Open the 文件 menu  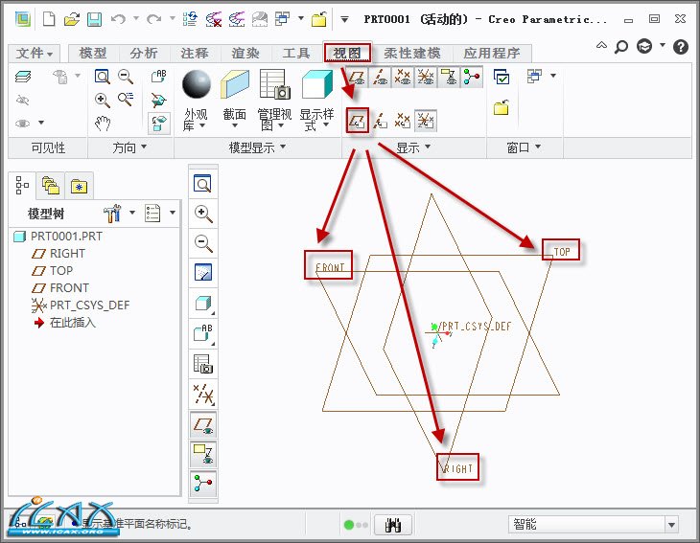click(x=35, y=53)
